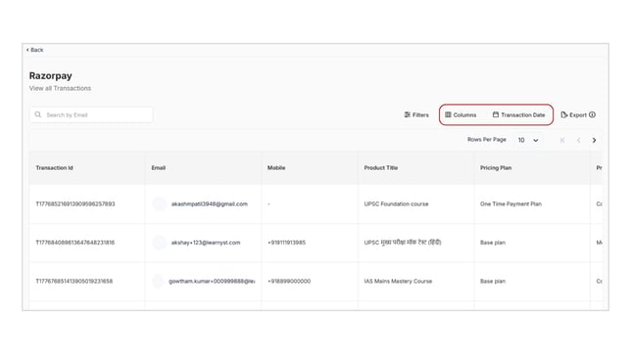Click the Export info icon
This screenshot has height=354, width=631.
[x=592, y=115]
